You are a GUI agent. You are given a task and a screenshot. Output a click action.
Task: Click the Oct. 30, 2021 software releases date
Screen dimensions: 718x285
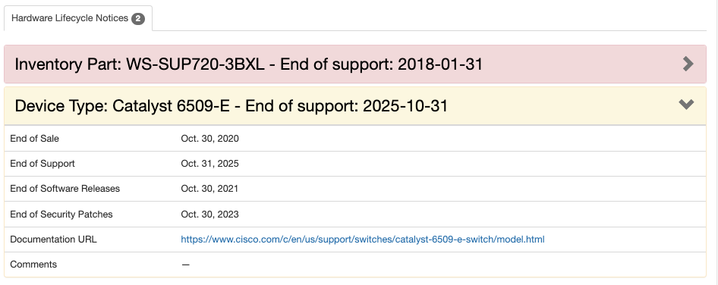pos(209,189)
